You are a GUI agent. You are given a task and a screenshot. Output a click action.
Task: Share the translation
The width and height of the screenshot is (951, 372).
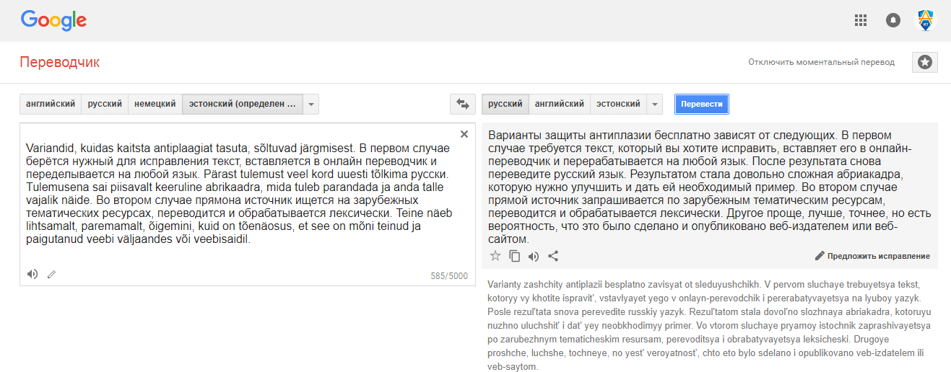click(x=553, y=255)
